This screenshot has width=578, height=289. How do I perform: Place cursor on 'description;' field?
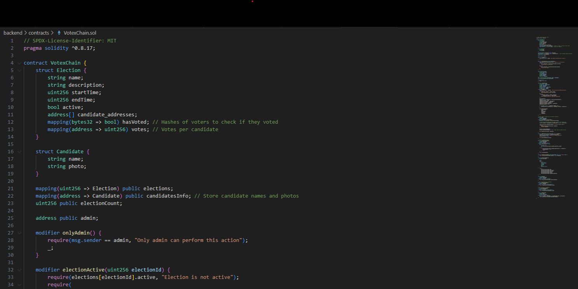coord(86,85)
